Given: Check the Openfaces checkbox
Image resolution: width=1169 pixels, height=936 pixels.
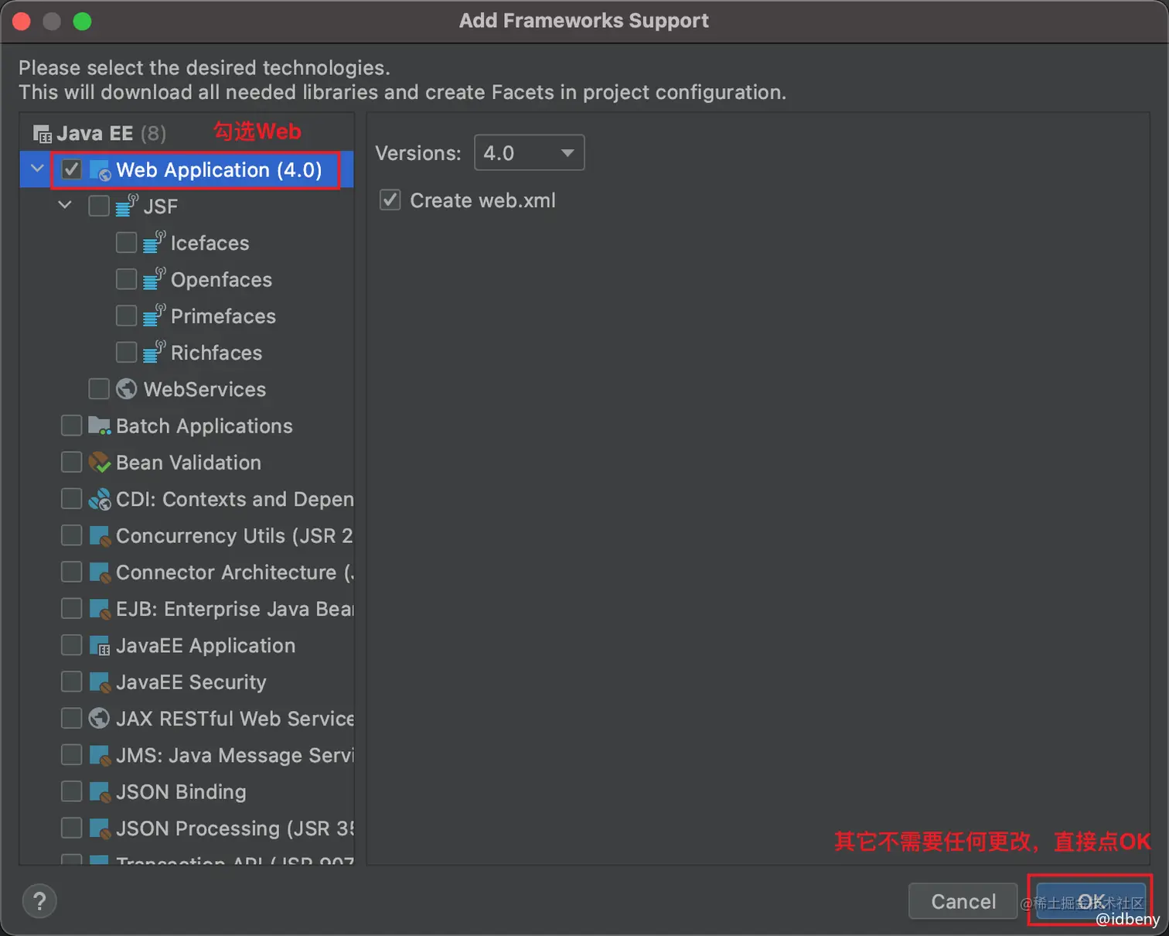Looking at the screenshot, I should click(126, 278).
